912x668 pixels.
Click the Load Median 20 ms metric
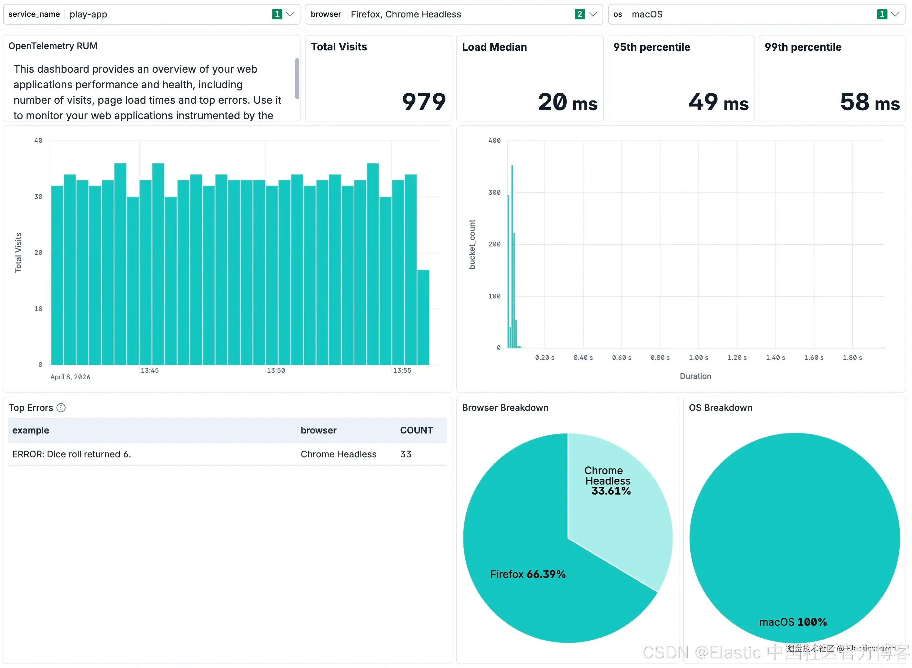tap(567, 102)
